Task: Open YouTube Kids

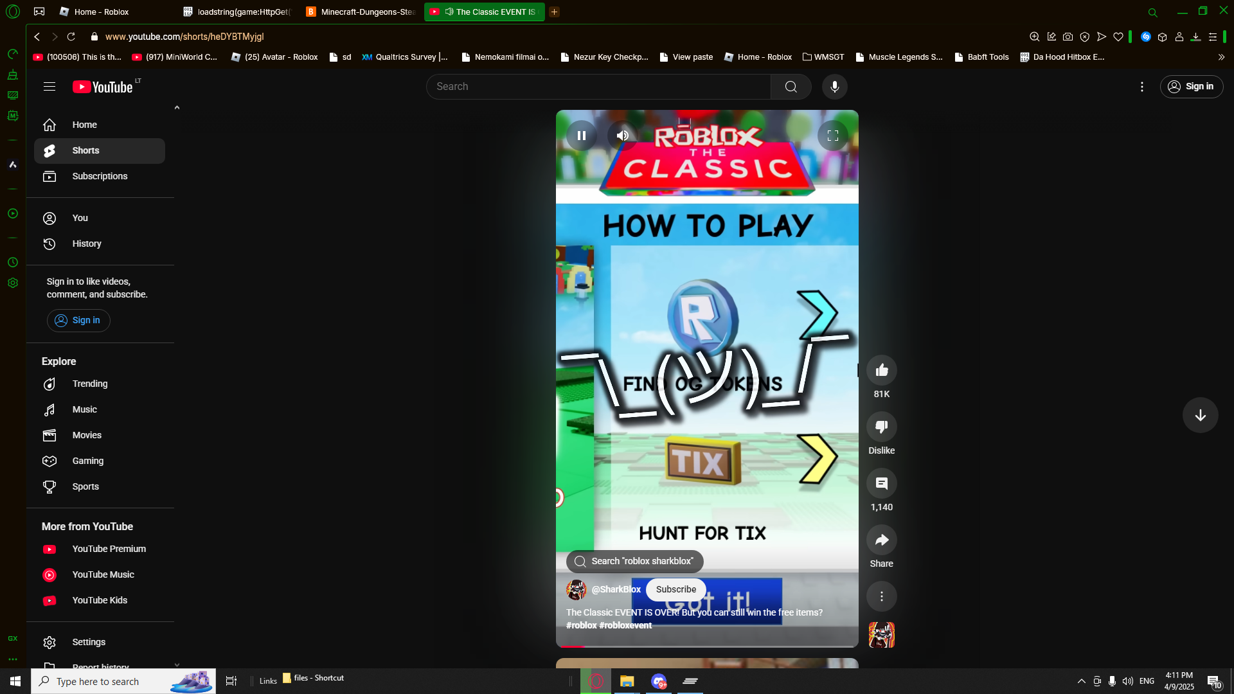Action: click(100, 600)
